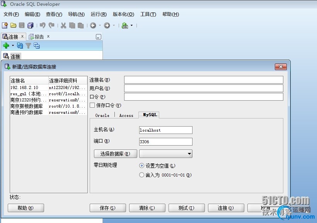Expand the SQL worksheet dropdown arrow

click(131, 25)
